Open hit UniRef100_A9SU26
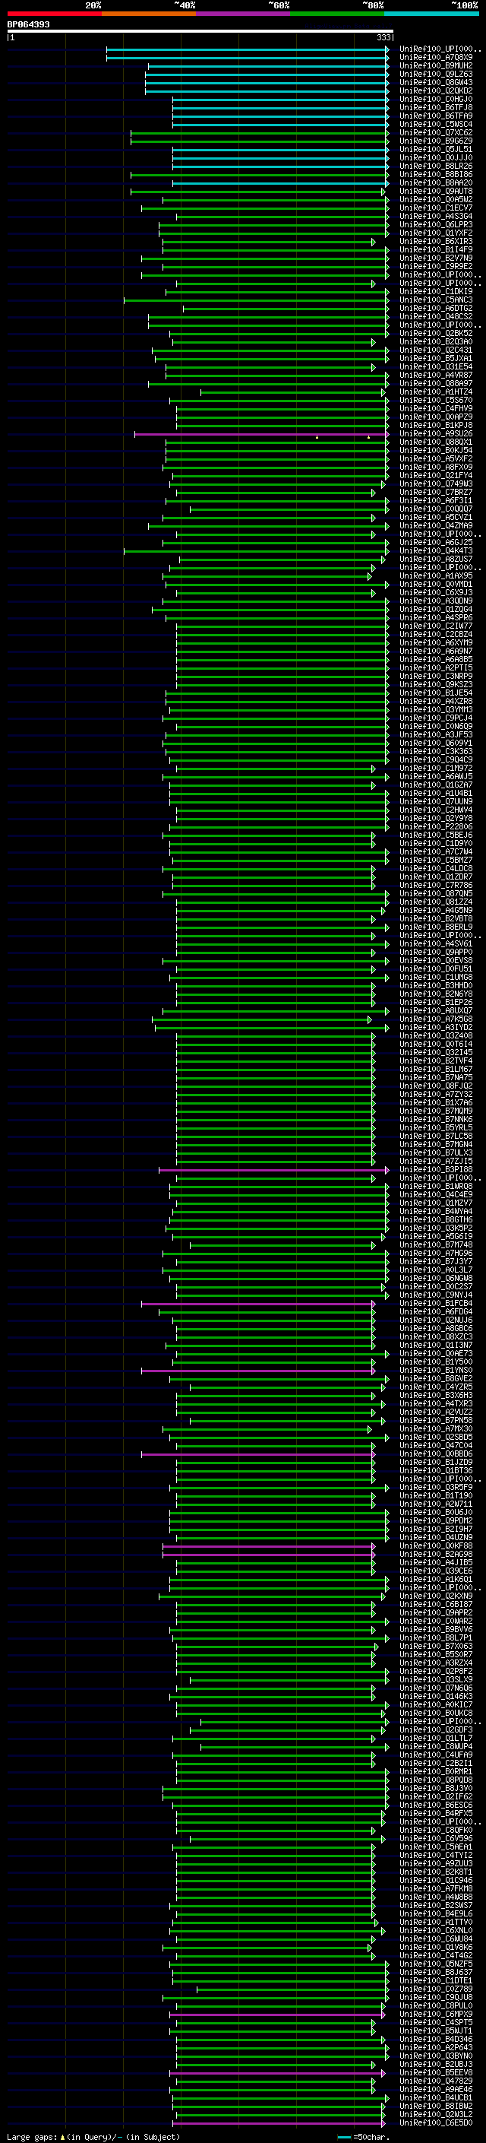The image size is (486, 2143). (x=436, y=434)
